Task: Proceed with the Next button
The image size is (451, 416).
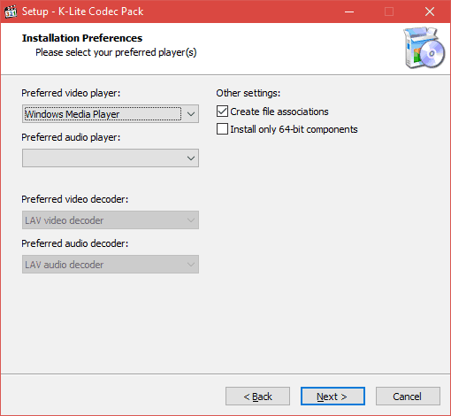Action: (x=333, y=397)
